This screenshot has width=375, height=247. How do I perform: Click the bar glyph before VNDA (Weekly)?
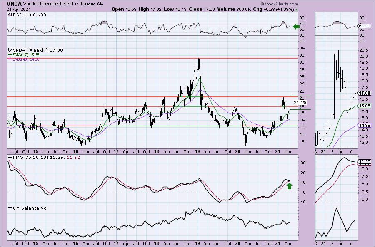click(10, 50)
